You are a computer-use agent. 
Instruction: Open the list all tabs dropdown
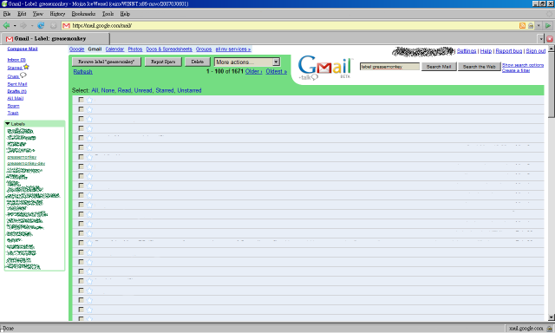[541, 38]
